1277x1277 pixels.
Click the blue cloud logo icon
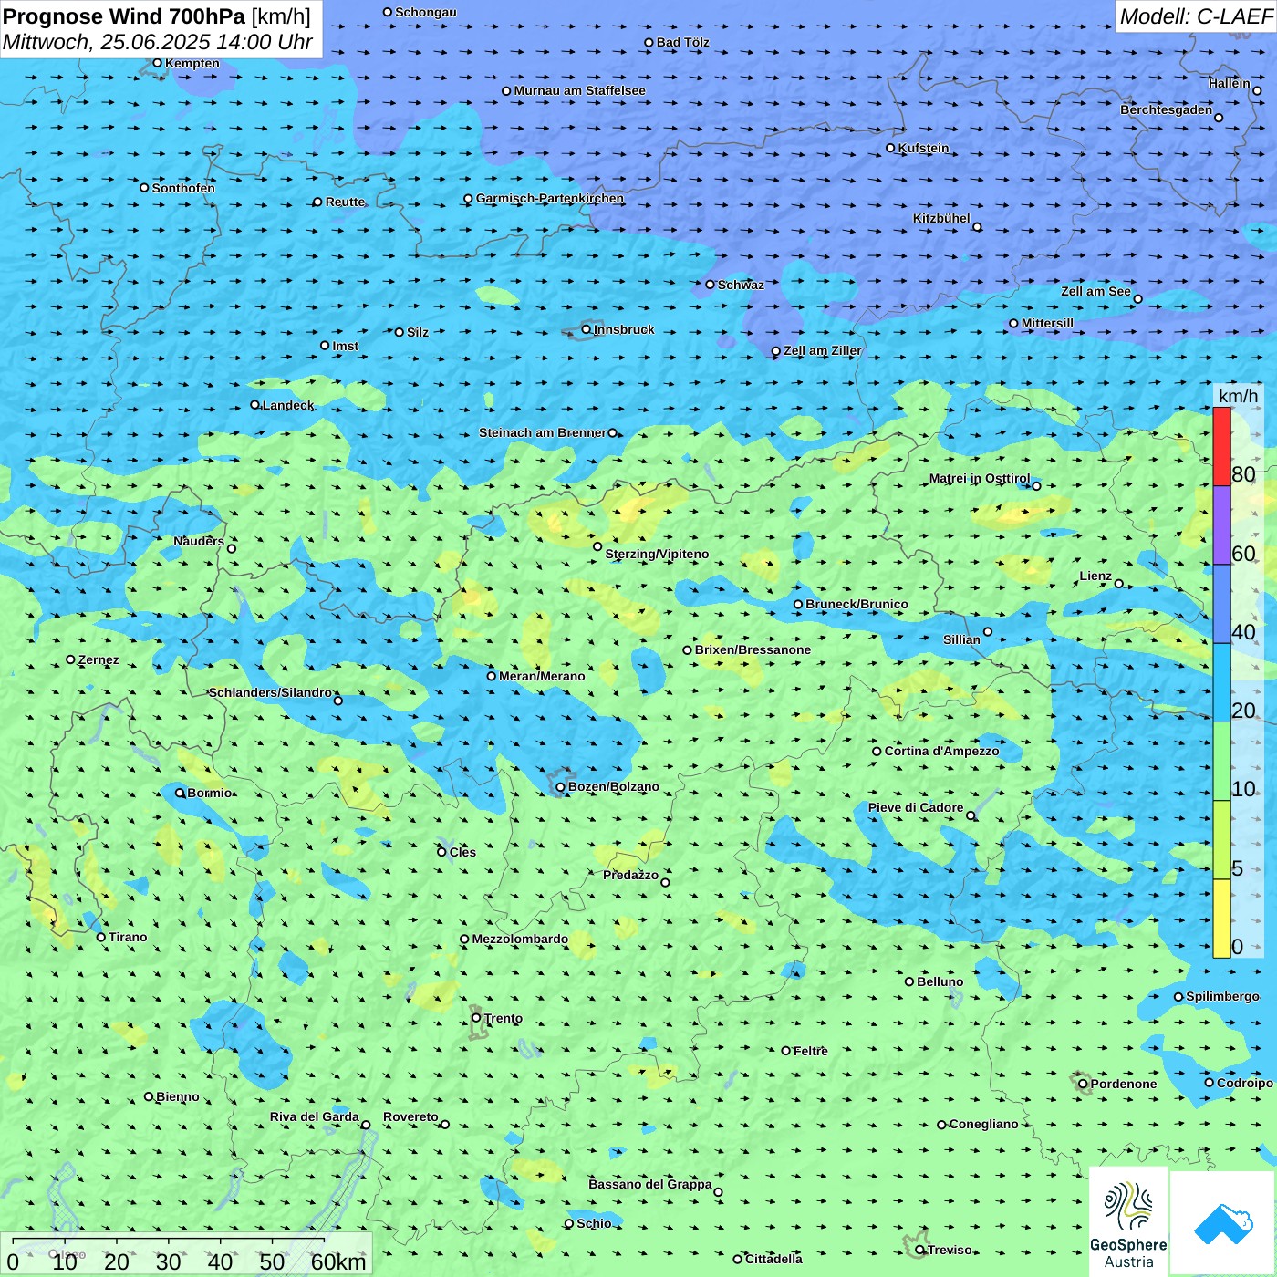1223,1224
